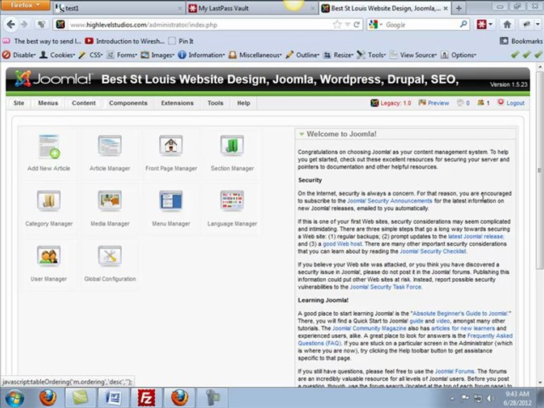Screen dimensions: 544x408
Task: Click the LastPass toolbar icon
Action: (481, 24)
